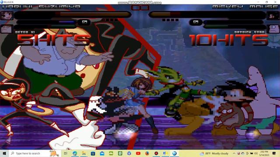Switch to Bandicam red record taskbar icon

point(156,153)
